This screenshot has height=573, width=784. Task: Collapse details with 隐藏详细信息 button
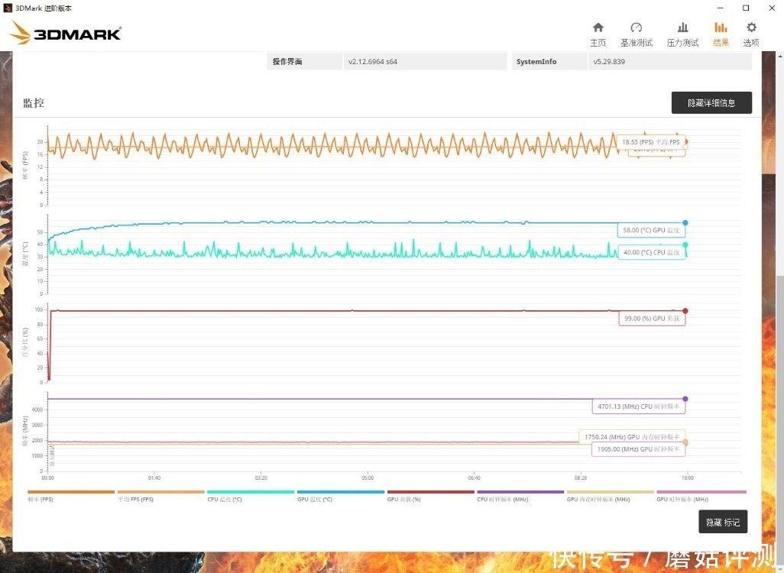pos(711,102)
